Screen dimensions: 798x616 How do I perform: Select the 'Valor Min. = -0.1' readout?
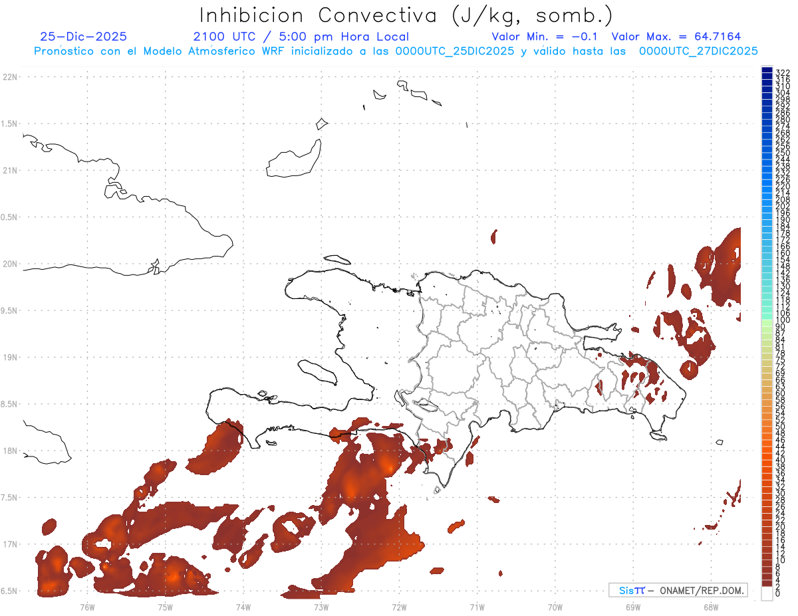click(545, 37)
